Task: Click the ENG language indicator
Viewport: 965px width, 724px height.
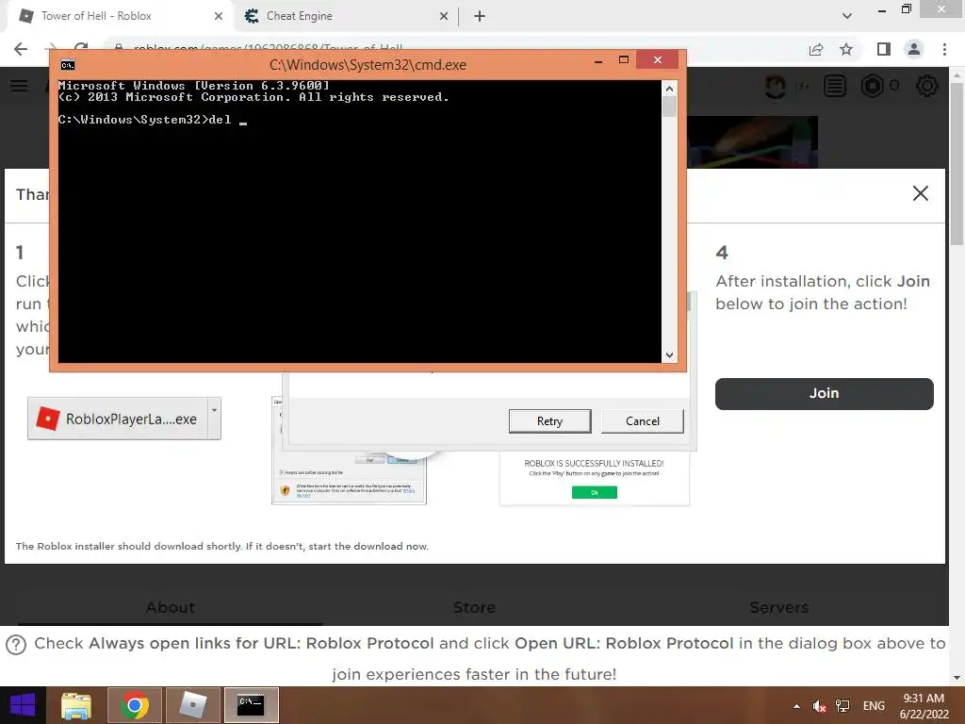Action: pyautogui.click(x=874, y=706)
